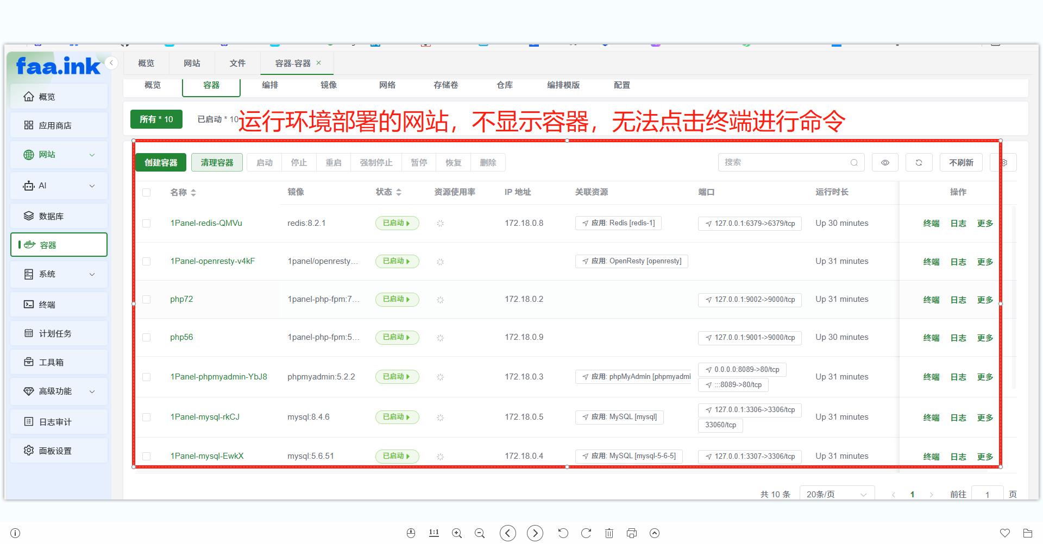Open 更多 for 1Panel-mysql-rkCJ
The width and height of the screenshot is (1043, 544).
(x=985, y=417)
